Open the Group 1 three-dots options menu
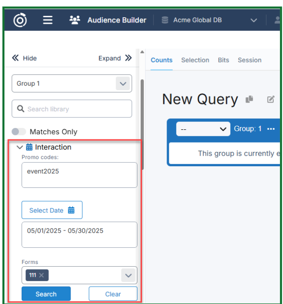 (271, 129)
